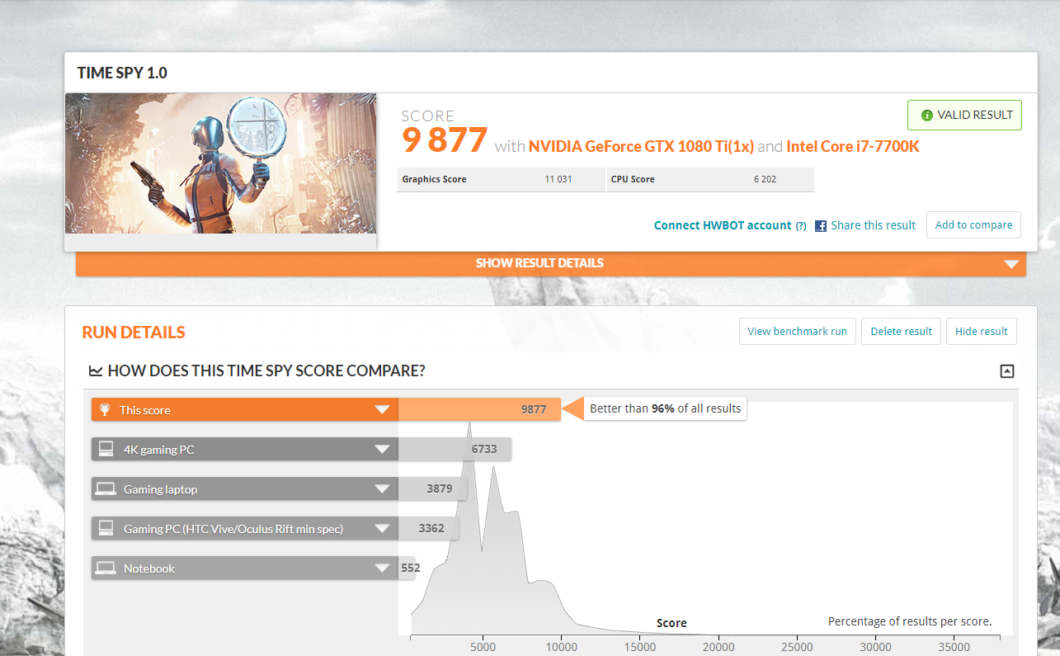The image size is (1060, 656).
Task: Click the Hide result button
Action: [981, 331]
